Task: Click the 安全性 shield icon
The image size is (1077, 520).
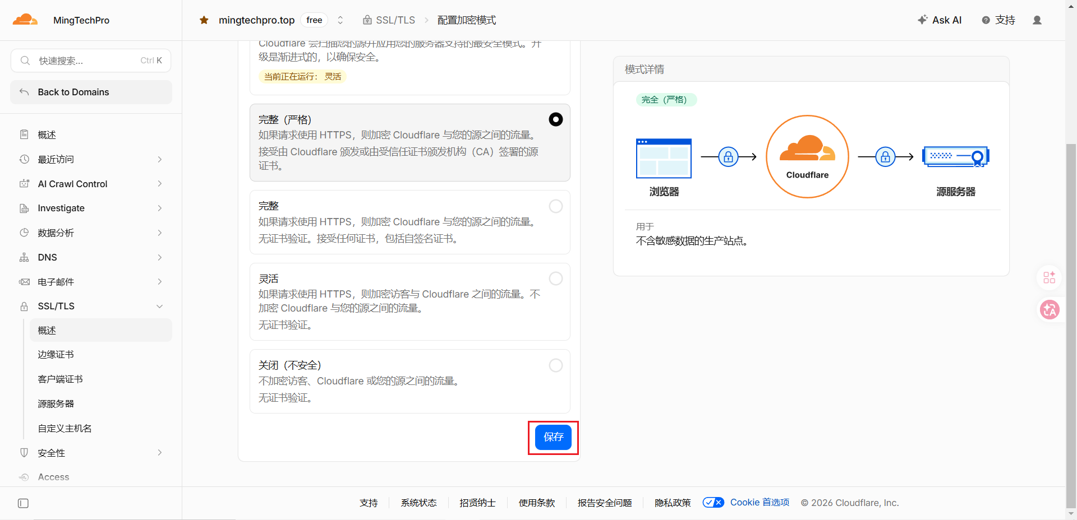Action: 24,453
